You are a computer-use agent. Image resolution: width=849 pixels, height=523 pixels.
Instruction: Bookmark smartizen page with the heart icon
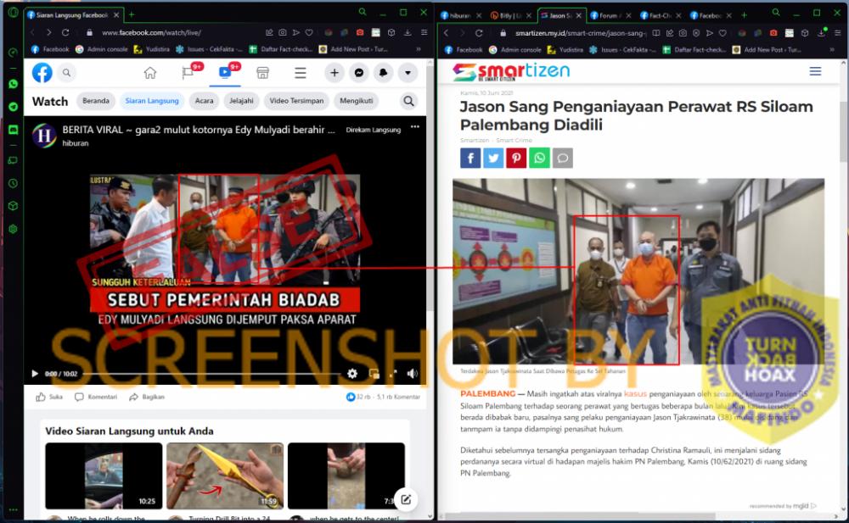click(722, 33)
